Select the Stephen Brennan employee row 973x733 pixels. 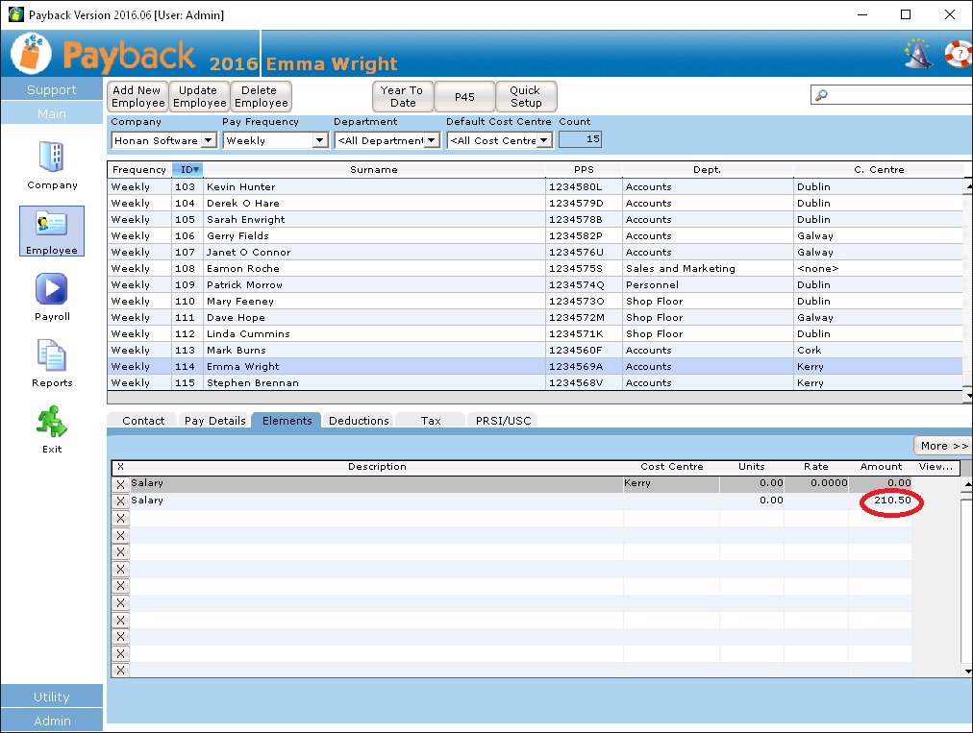click(373, 383)
